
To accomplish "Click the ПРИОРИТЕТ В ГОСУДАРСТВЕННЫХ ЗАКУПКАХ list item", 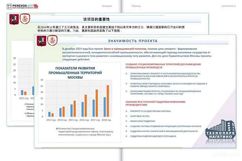I will pos(150,112).
